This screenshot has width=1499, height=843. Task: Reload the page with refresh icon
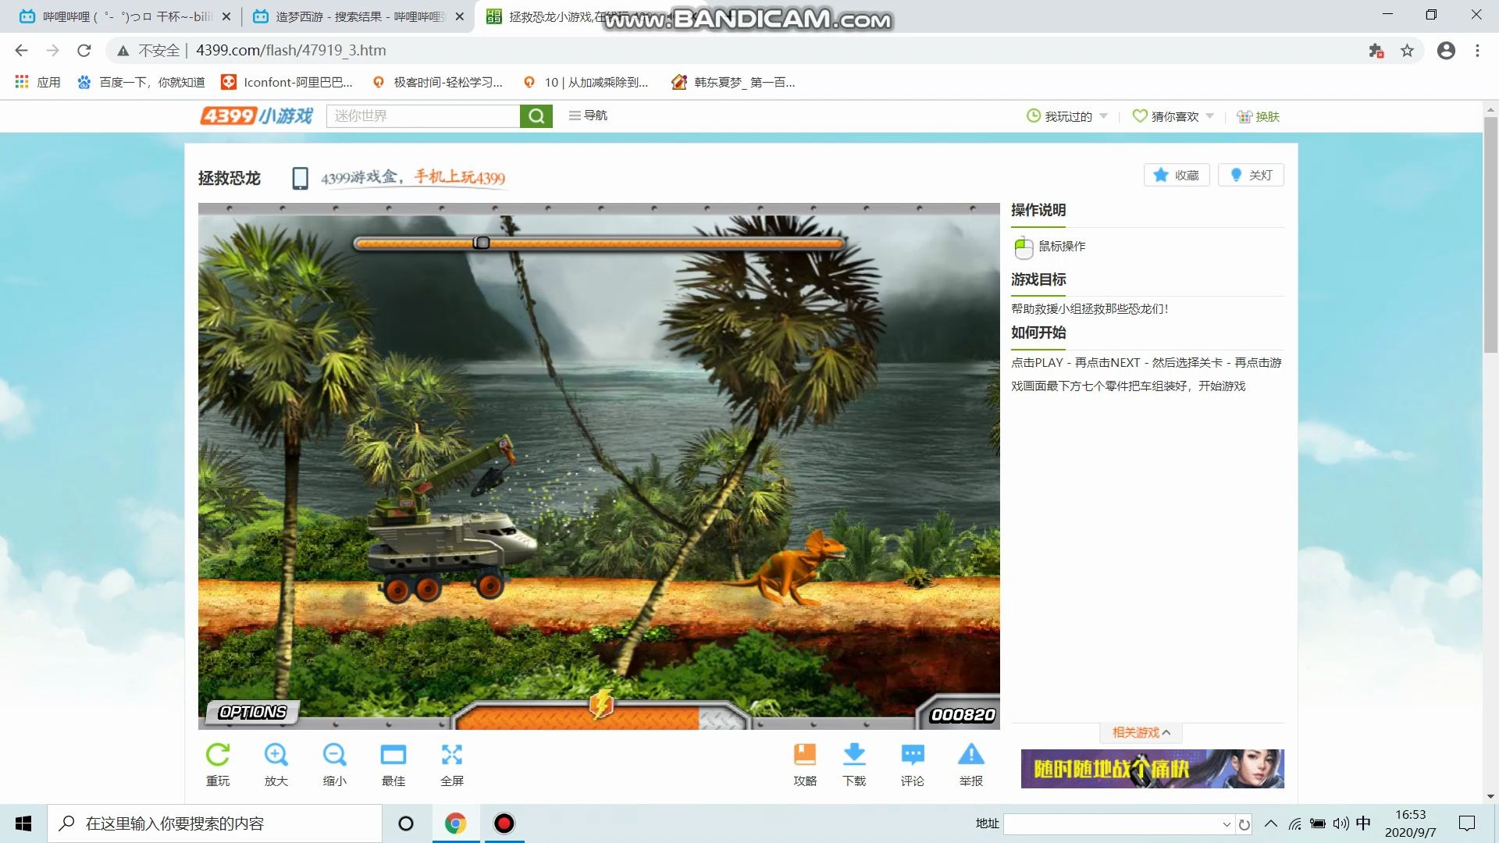[x=84, y=51]
